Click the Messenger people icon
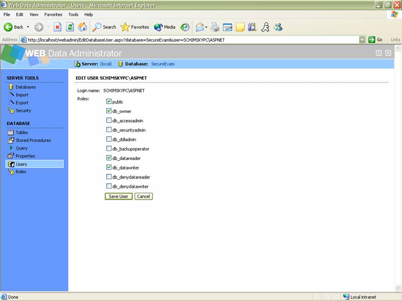402x301 pixels. [x=278, y=27]
